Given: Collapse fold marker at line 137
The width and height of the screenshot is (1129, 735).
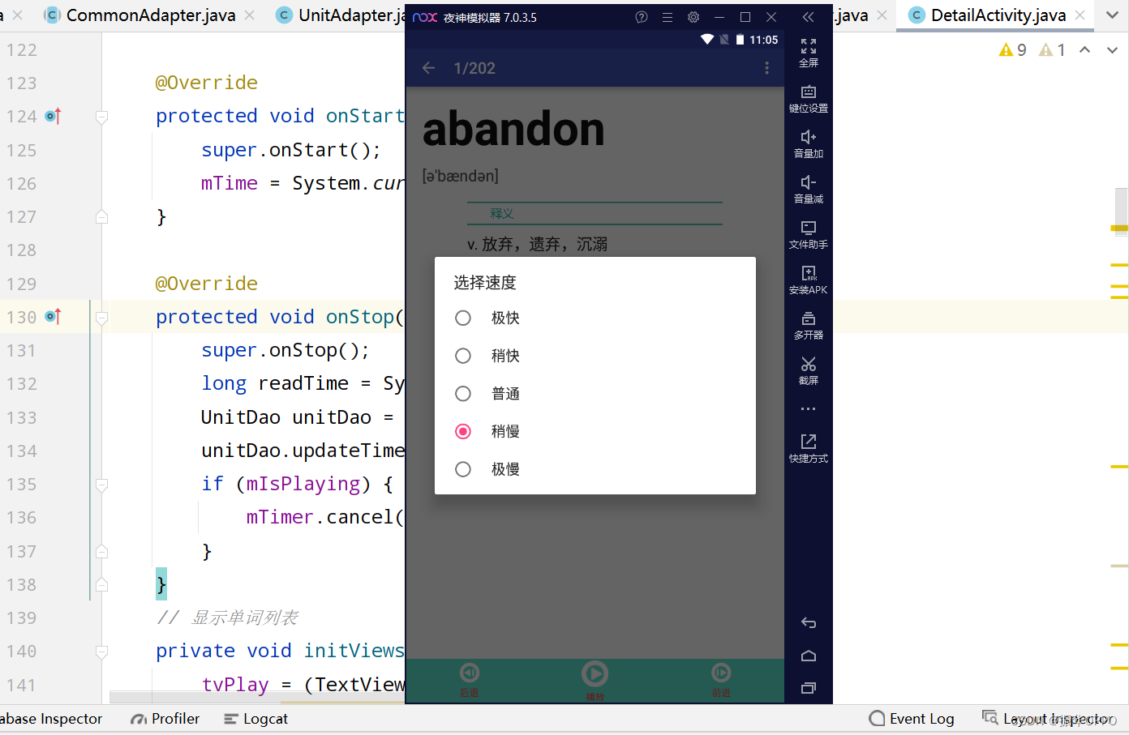Looking at the screenshot, I should pyautogui.click(x=101, y=552).
